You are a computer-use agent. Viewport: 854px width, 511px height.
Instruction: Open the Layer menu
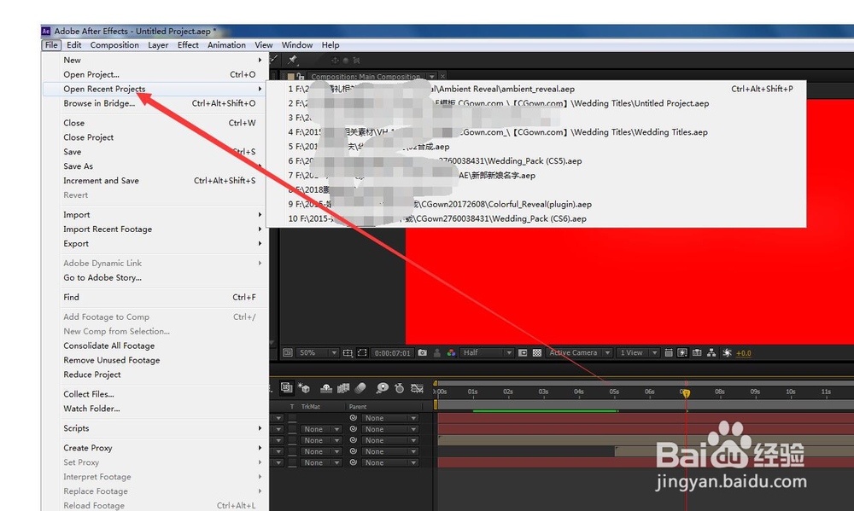tap(158, 45)
